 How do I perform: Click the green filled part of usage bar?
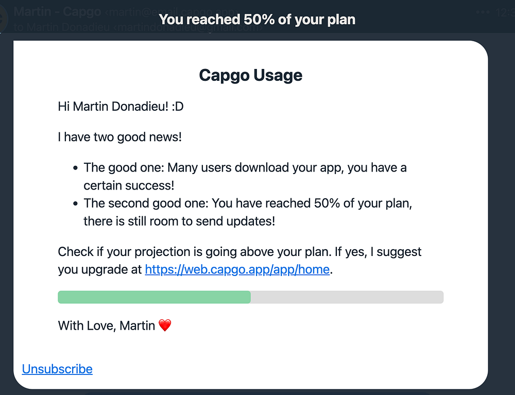(x=154, y=297)
